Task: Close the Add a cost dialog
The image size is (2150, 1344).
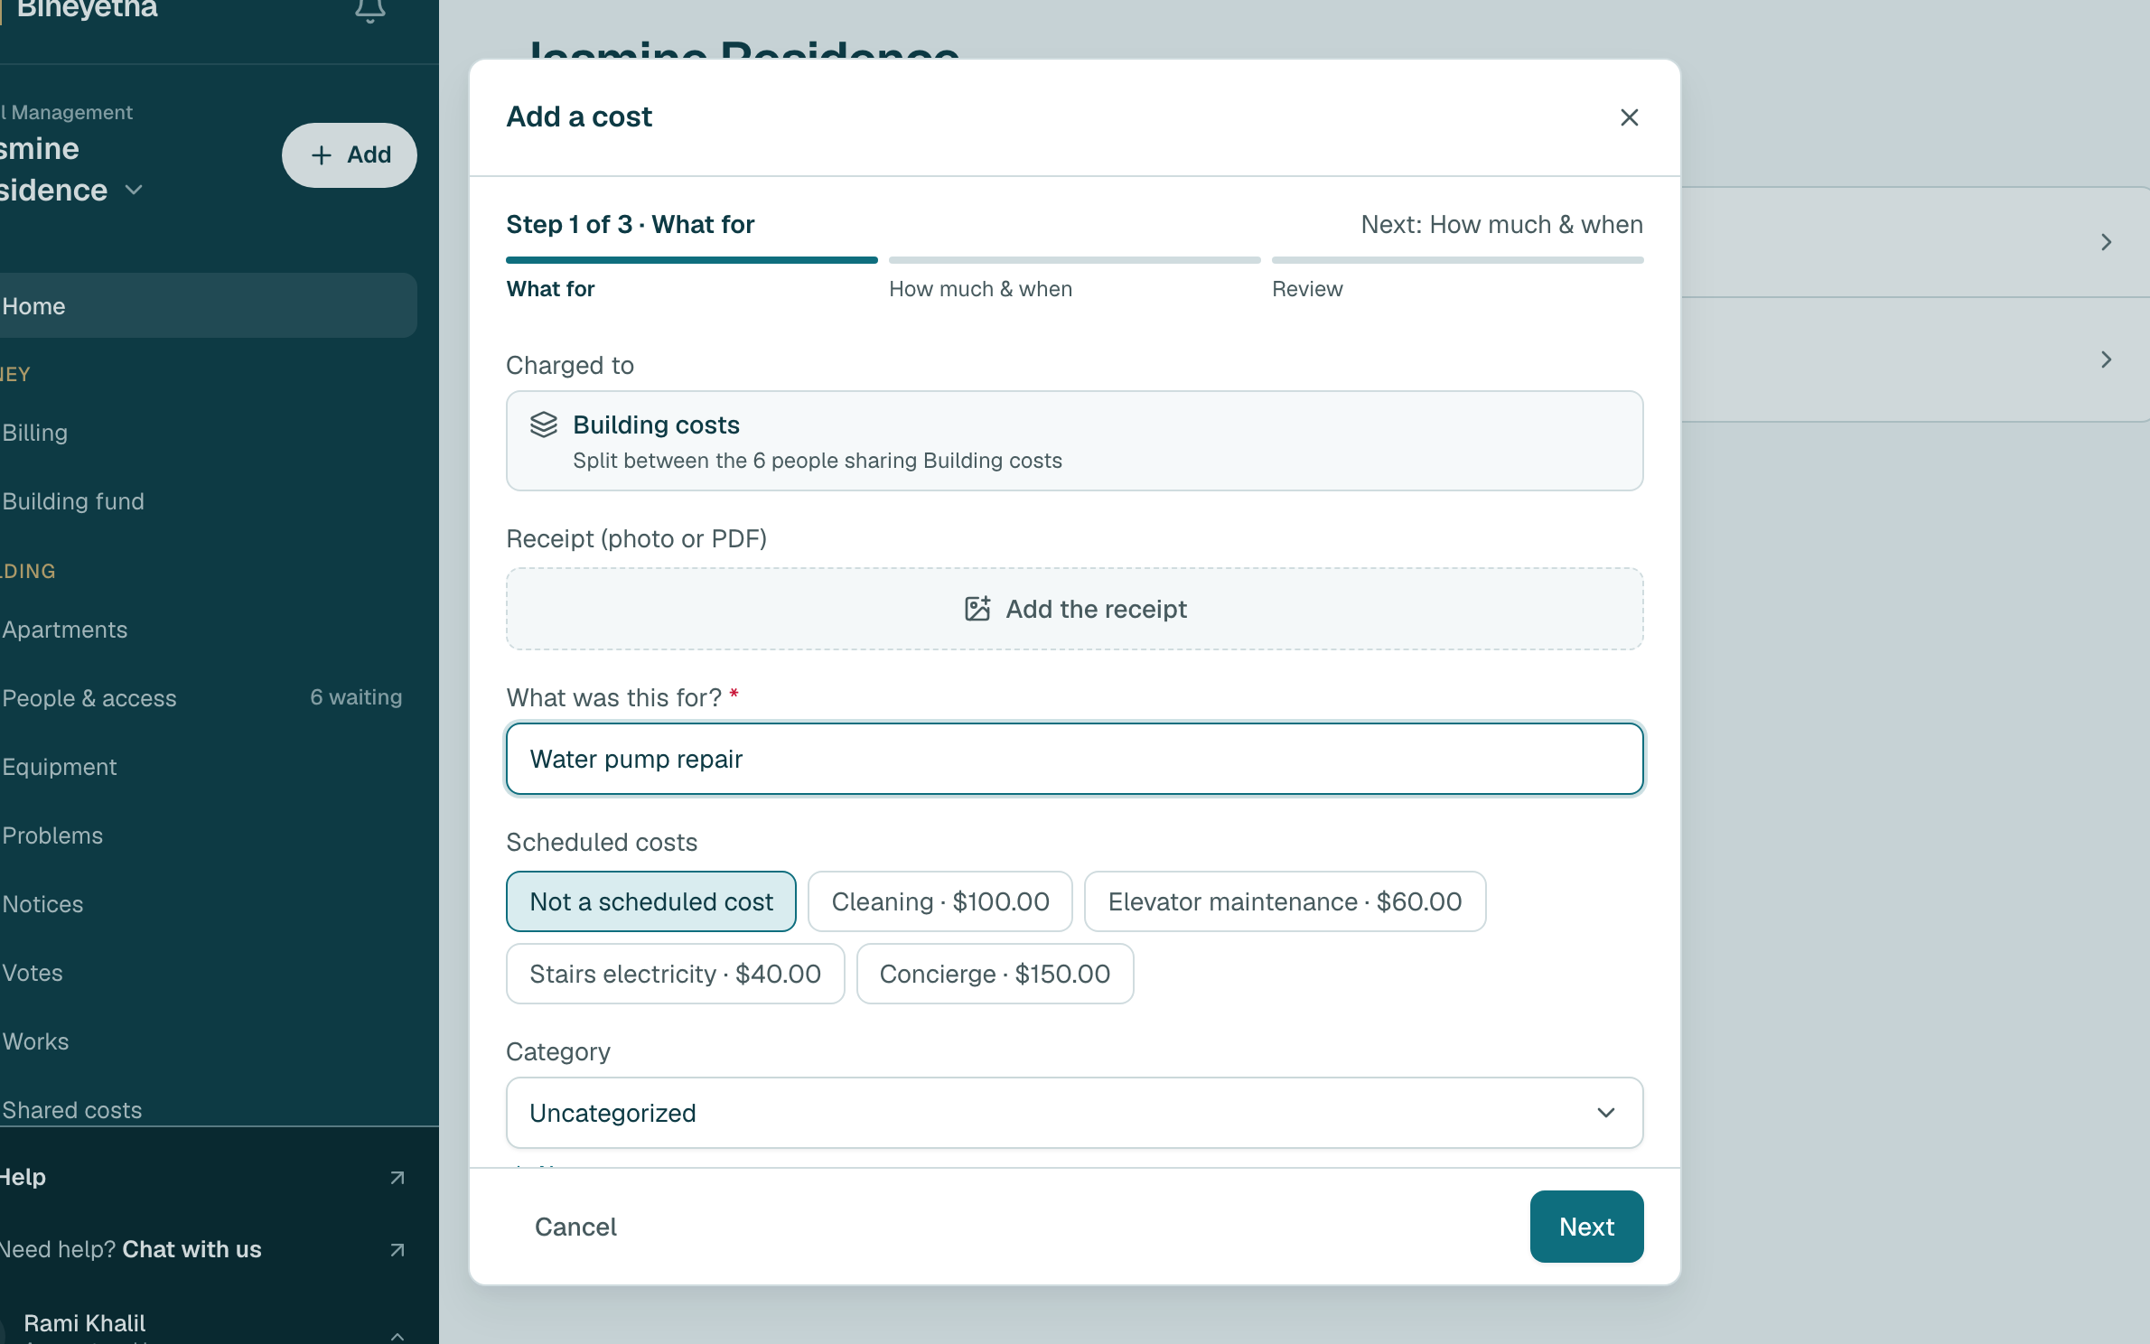Action: click(1629, 117)
